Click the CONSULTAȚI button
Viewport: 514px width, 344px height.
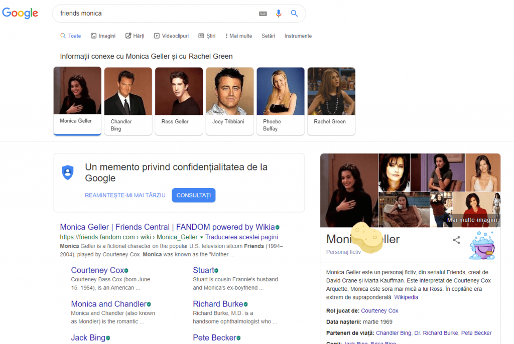[194, 195]
